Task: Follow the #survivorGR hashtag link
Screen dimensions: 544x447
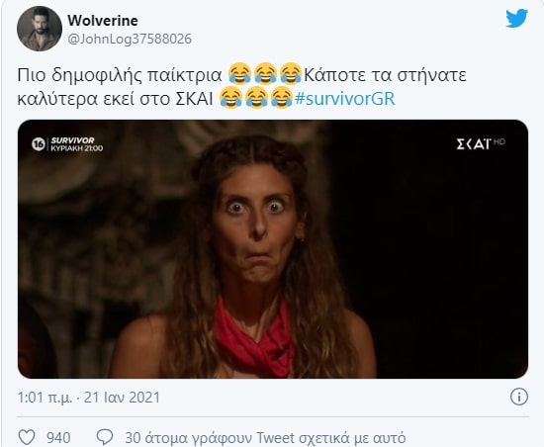Action: (345, 99)
